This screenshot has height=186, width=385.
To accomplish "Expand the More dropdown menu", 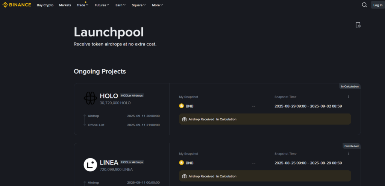I will point(158,5).
